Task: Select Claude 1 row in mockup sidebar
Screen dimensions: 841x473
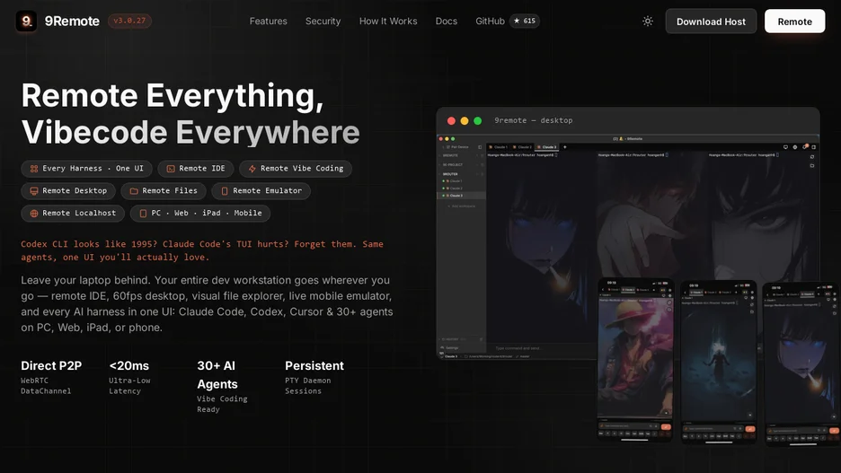Action: point(461,181)
